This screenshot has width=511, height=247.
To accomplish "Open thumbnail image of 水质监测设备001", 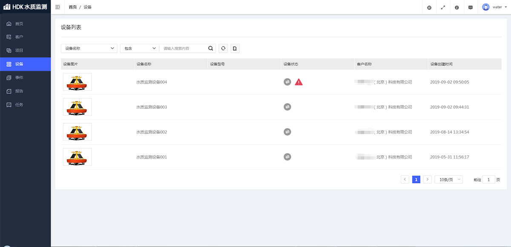I will (77, 157).
